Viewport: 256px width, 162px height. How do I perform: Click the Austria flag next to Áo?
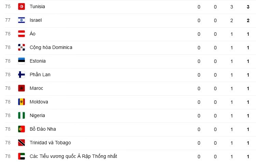22,34
